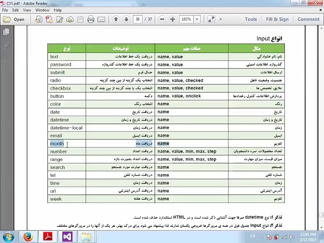Open the File menu
The width and height of the screenshot is (324, 243).
point(5,10)
